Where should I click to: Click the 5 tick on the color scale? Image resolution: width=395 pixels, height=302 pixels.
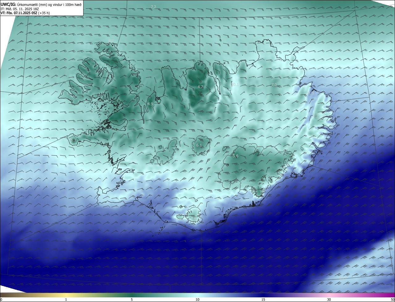[132, 300]
